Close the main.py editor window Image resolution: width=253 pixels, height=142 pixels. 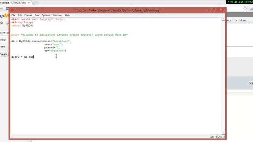pos(221,9)
